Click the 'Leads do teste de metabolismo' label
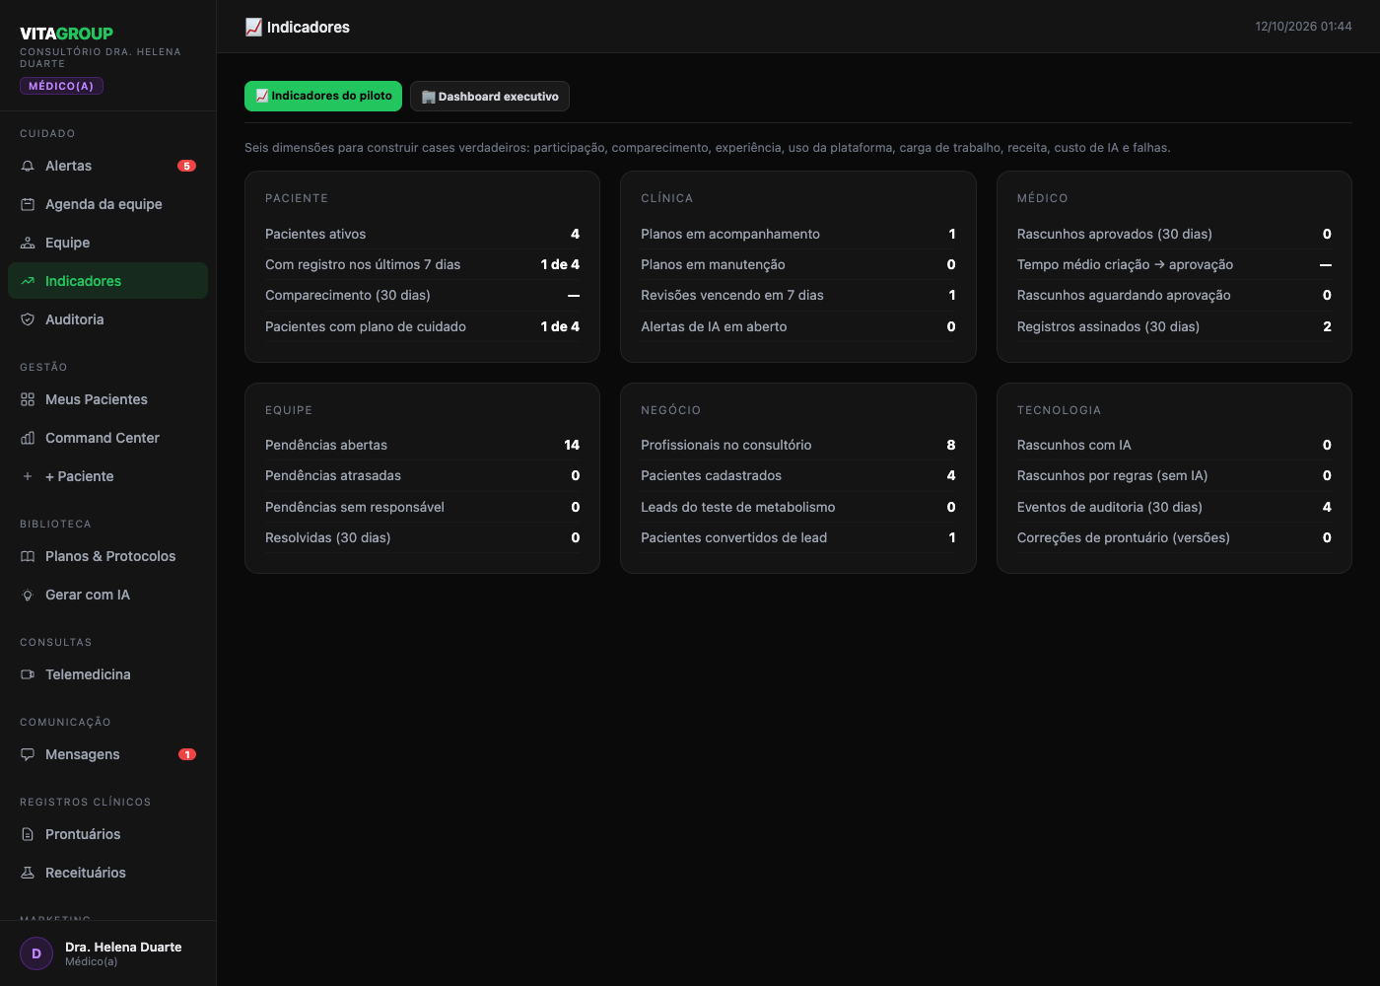 [x=738, y=507]
